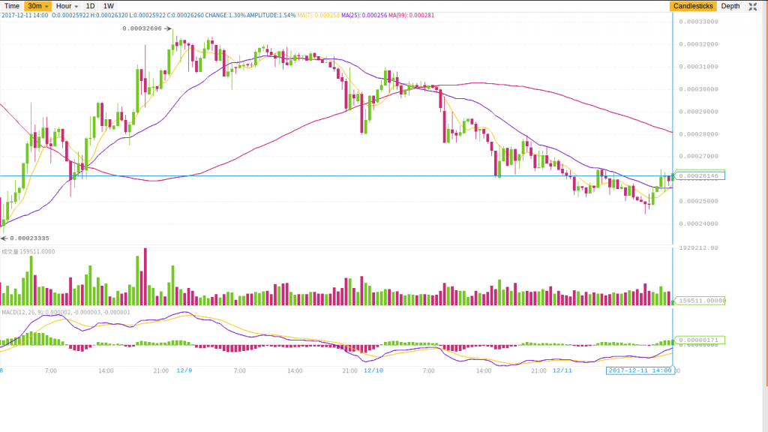Screen dimensions: 768x432
Task: Switch to the 1W interval
Action: [x=109, y=6]
